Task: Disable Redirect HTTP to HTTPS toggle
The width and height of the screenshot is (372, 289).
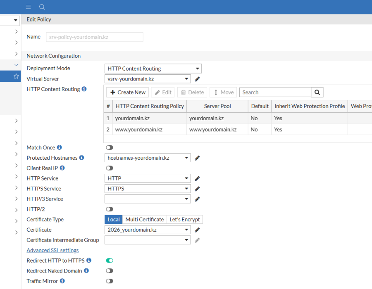Action: 110,261
